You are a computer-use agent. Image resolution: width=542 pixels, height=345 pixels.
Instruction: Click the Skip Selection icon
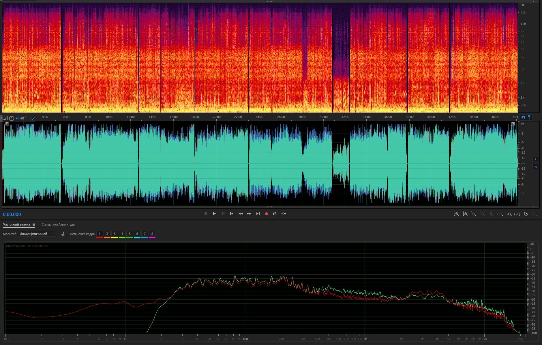click(284, 214)
